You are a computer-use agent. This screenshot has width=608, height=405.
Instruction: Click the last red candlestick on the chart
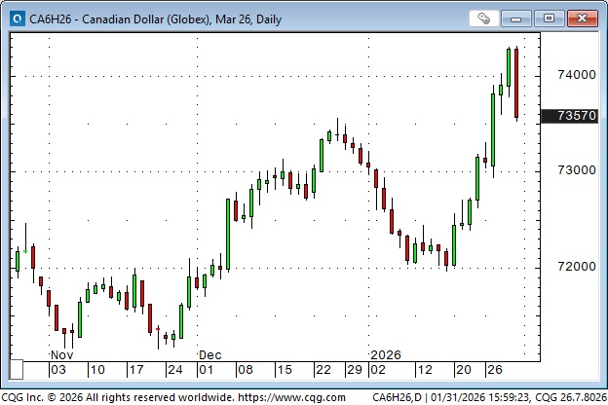(516, 83)
